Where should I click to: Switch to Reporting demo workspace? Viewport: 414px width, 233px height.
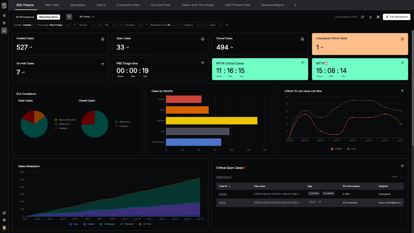[48, 17]
